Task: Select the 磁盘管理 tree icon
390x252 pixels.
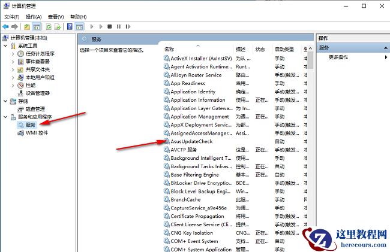Action: [20, 109]
